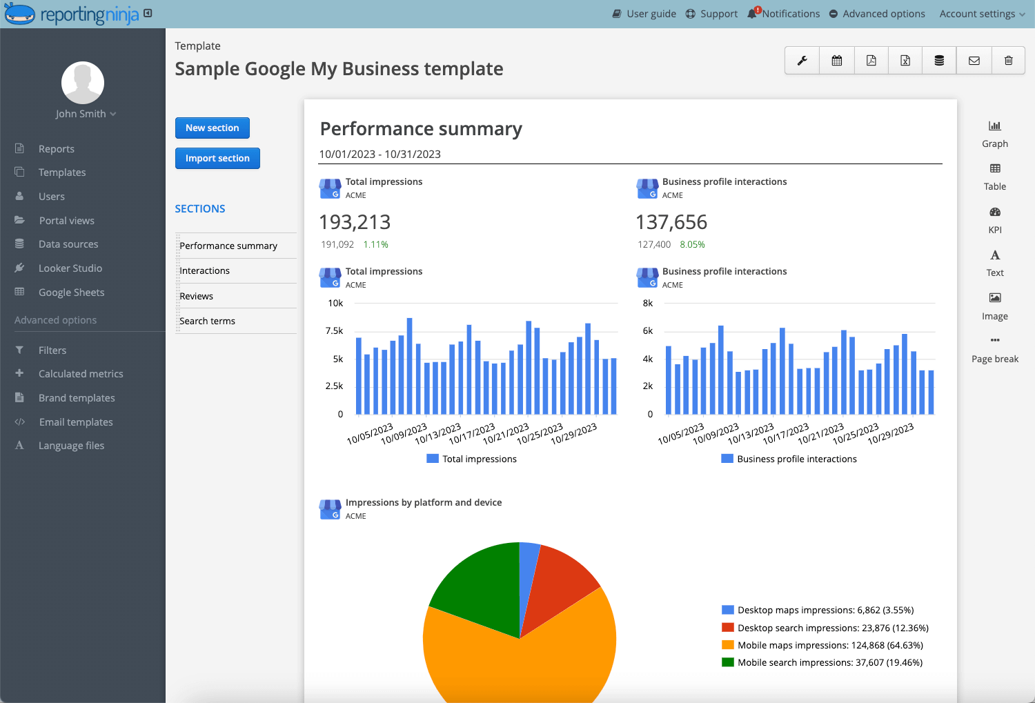The image size is (1035, 703).
Task: Send template by email envelope icon
Action: 974,61
